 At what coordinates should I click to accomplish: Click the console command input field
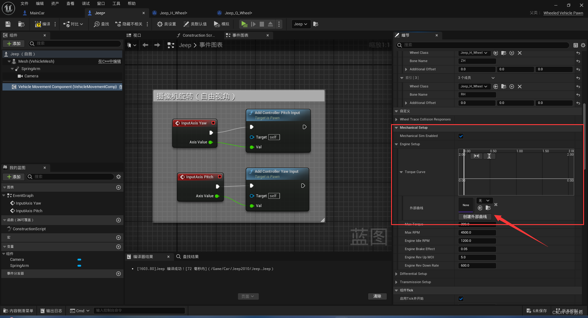coord(139,311)
